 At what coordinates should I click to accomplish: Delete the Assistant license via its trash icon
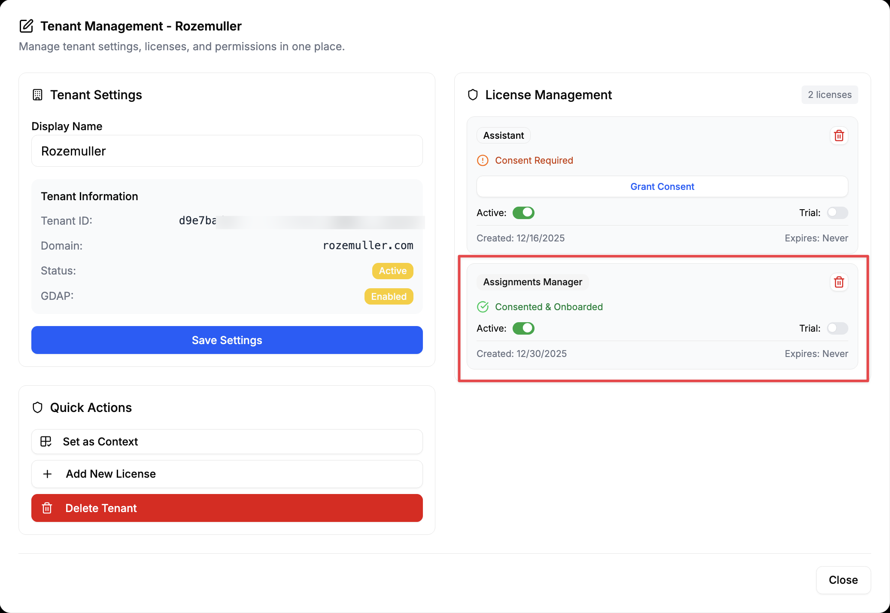[x=839, y=135]
